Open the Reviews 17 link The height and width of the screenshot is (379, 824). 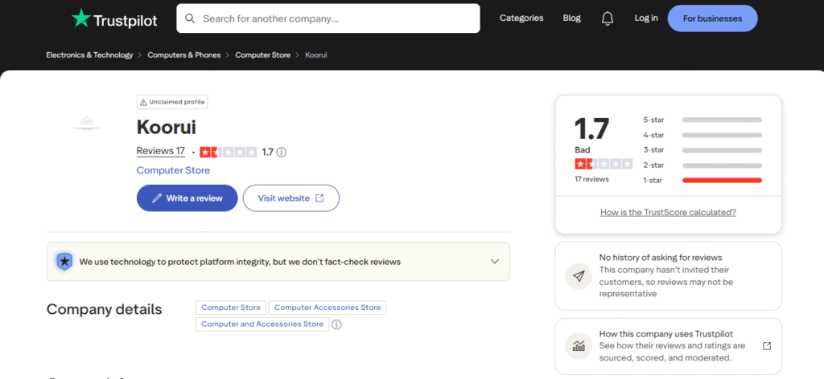(161, 151)
